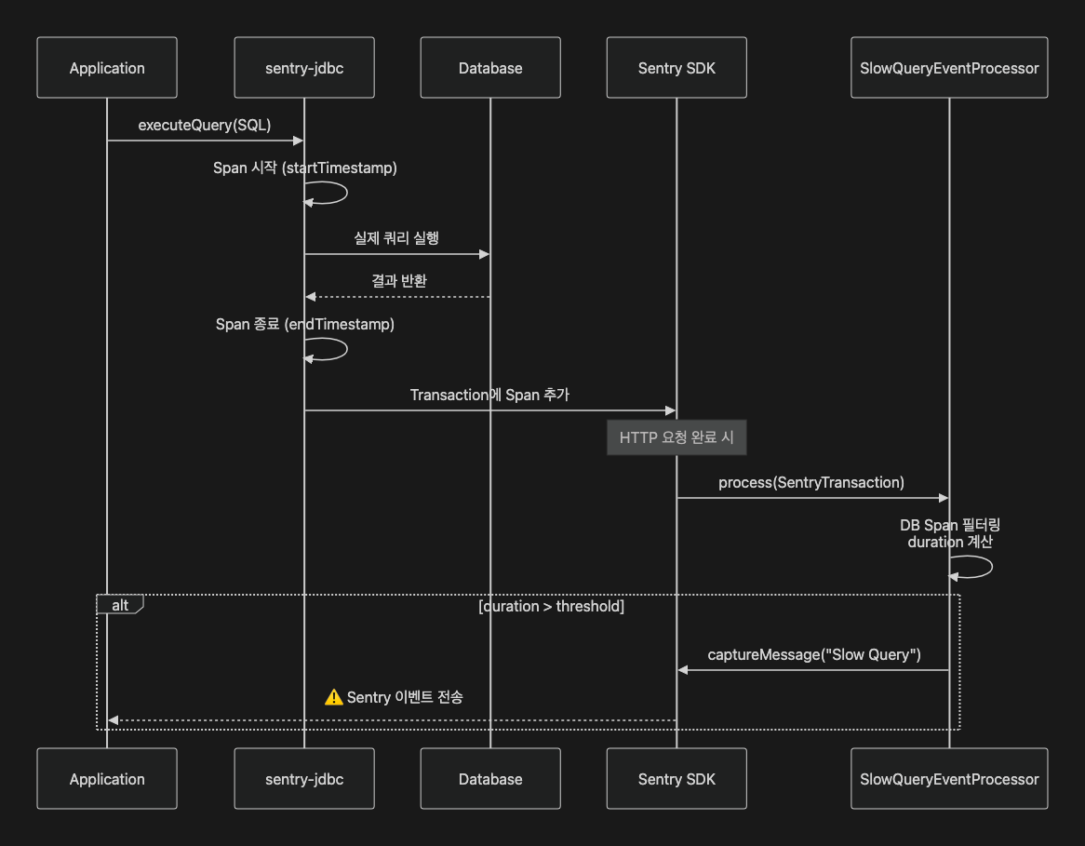Select the process(SentryTransaction) message label

point(811,482)
